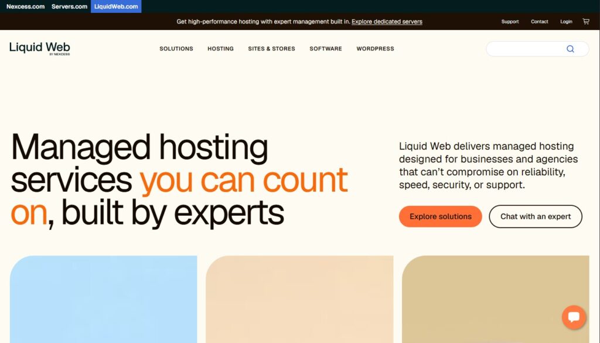Go to the Support page
Image resolution: width=600 pixels, height=343 pixels.
click(510, 22)
